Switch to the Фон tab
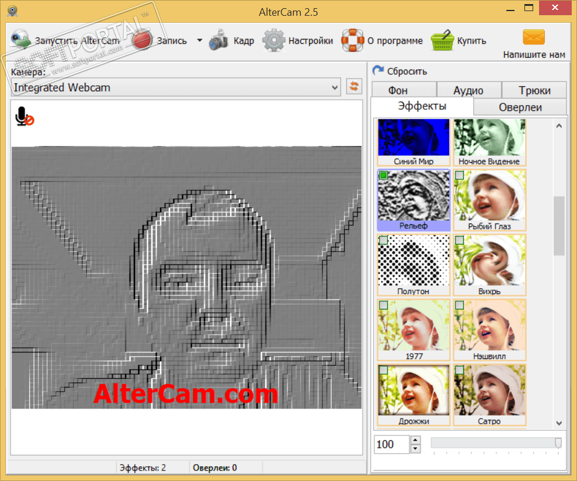This screenshot has width=577, height=481. click(404, 90)
